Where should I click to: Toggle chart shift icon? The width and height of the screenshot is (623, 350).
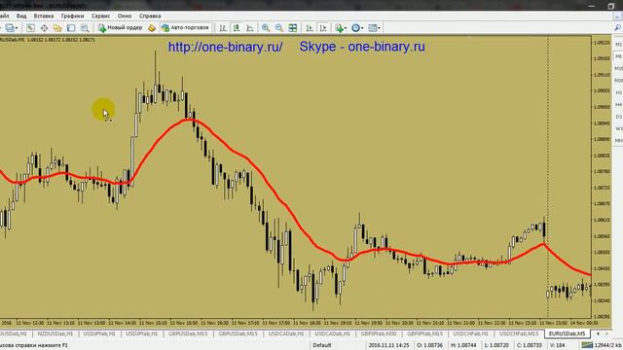tap(322, 28)
